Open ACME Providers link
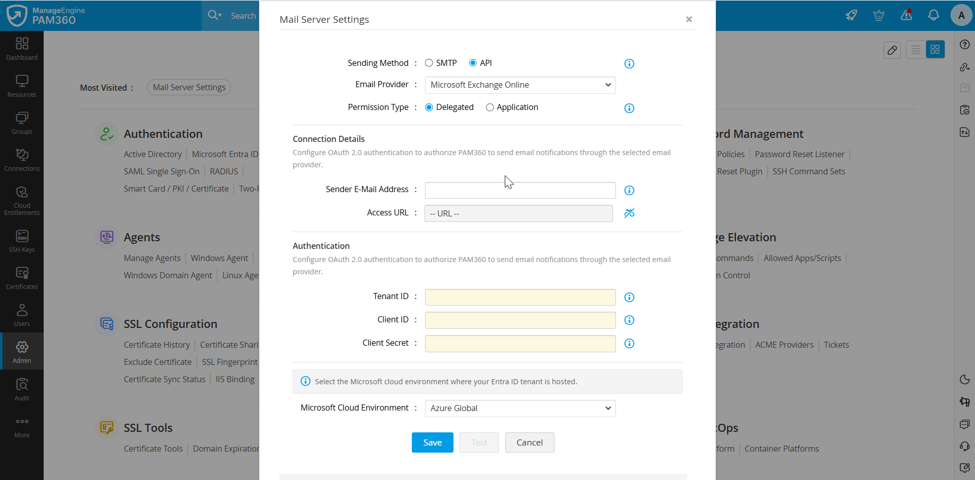The image size is (975, 480). pos(784,345)
